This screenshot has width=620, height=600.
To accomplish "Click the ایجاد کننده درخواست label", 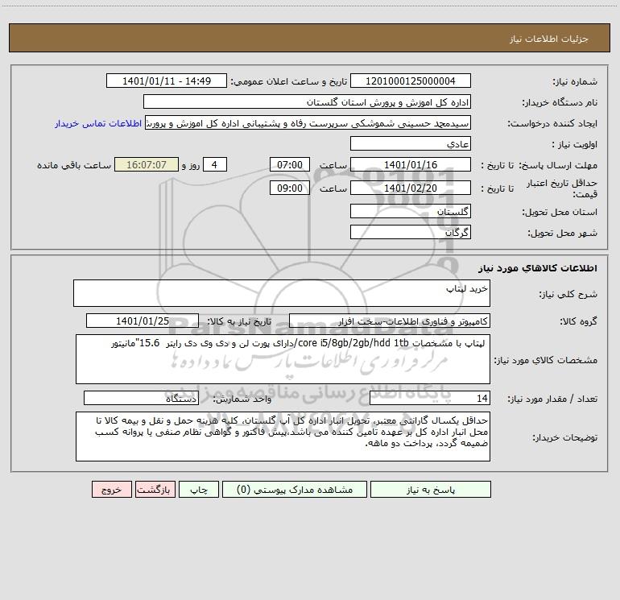I will (x=552, y=124).
